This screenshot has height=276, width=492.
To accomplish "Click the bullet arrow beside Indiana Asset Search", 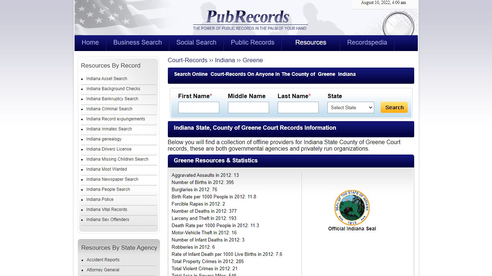I will click(83, 79).
